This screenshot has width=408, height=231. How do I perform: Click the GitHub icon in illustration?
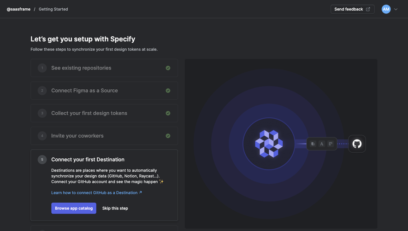357,144
